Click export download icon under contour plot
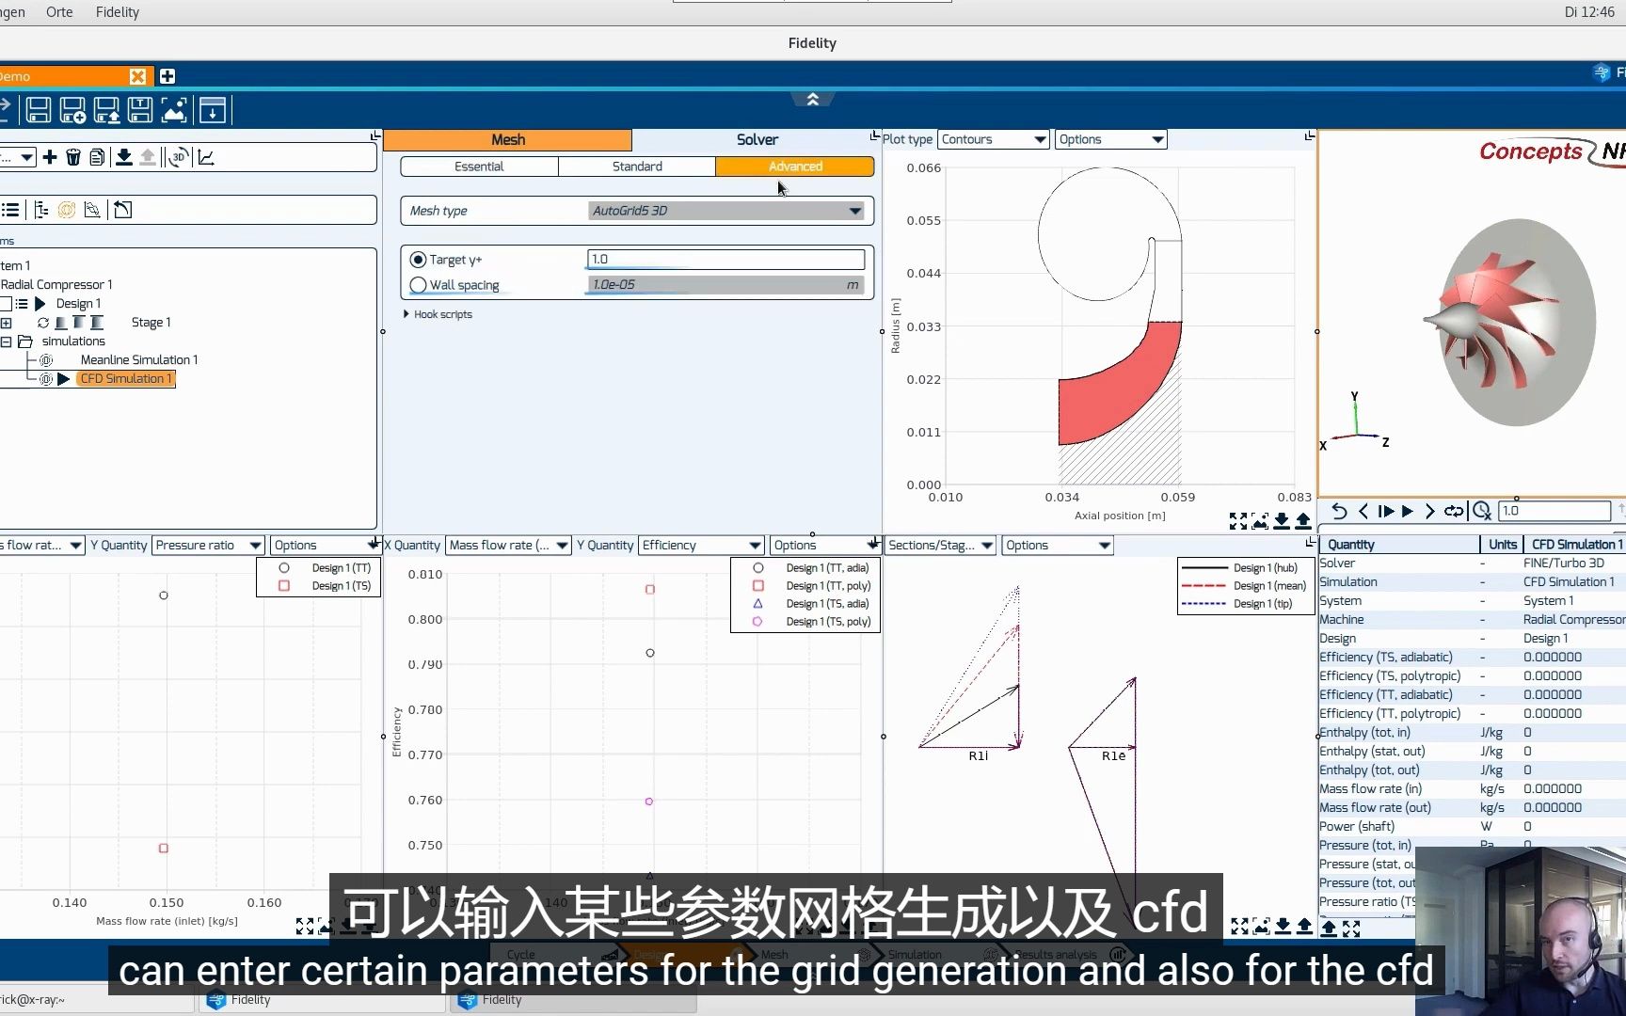Viewport: 1626px width, 1016px height. (x=1282, y=521)
